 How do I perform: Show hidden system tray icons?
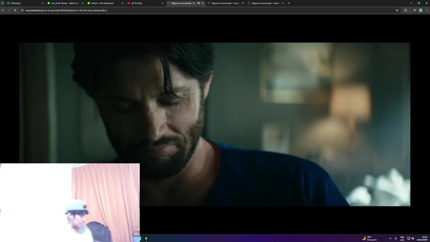(x=390, y=238)
